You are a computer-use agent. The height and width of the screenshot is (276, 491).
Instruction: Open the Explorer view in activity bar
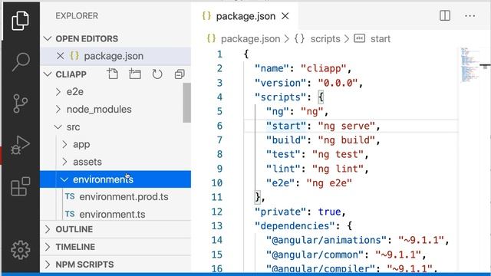coord(21,21)
